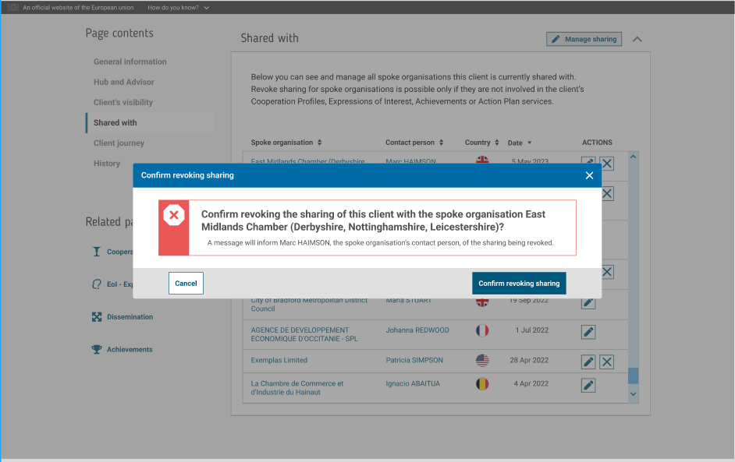
Task: Click the message about informing Marc HAIMSON
Action: [380, 243]
